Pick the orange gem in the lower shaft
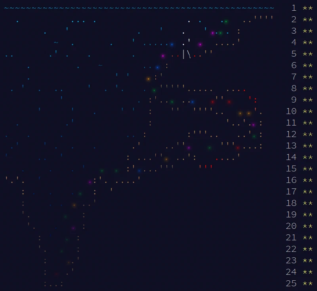 tap(74, 205)
